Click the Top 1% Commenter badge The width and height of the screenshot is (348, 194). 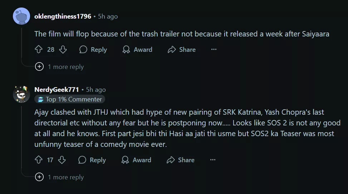[70, 99]
